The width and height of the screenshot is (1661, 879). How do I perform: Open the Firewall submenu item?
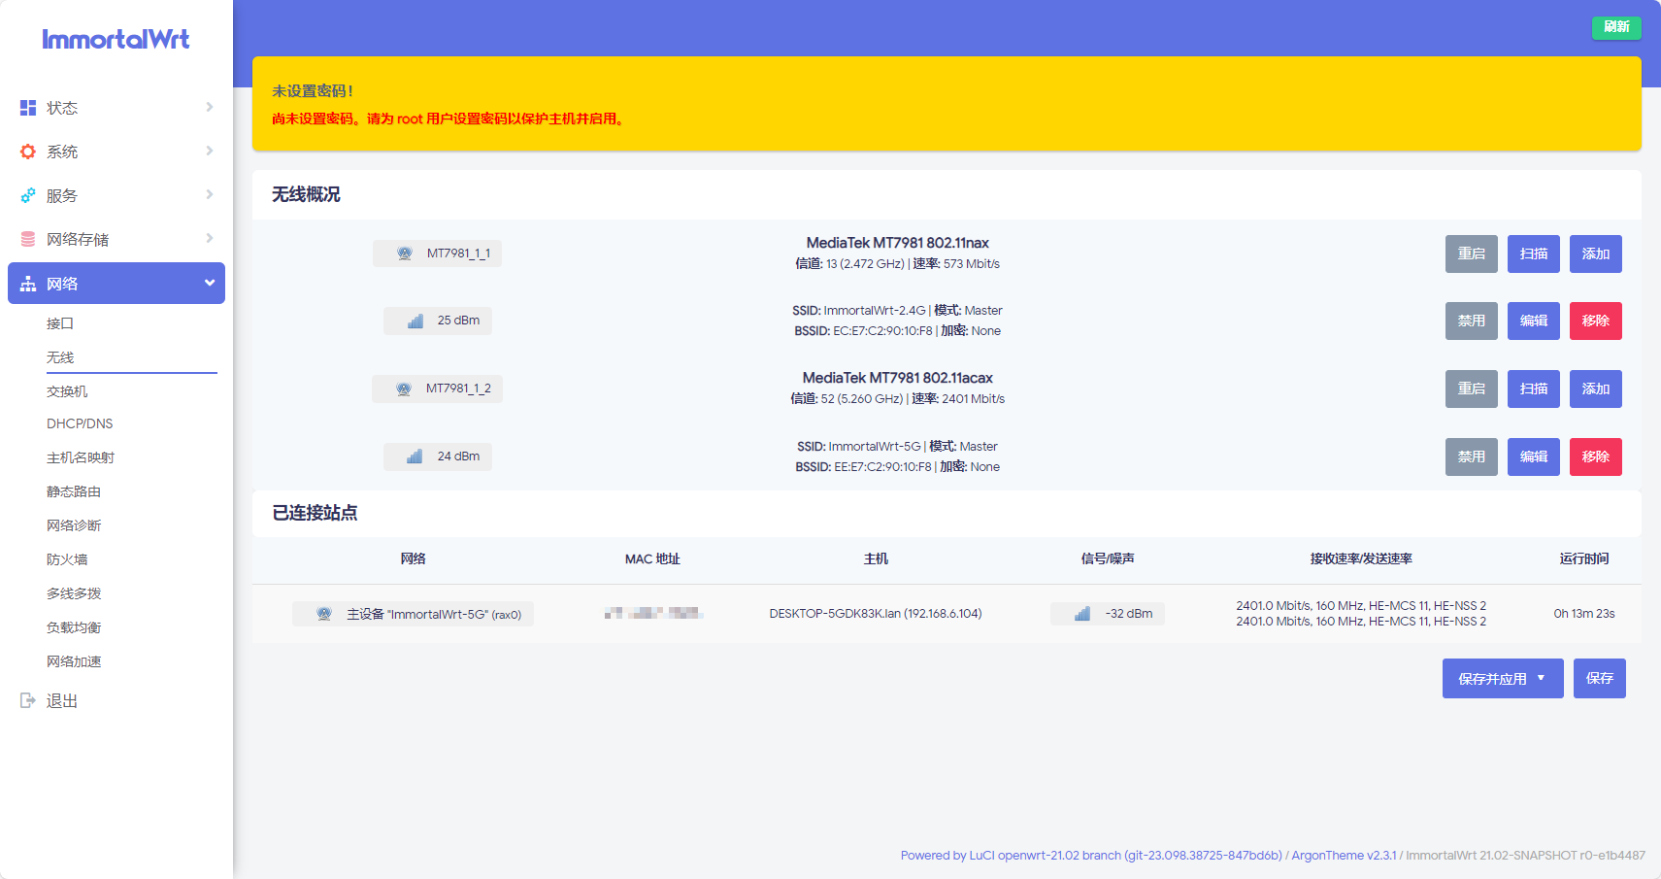point(67,559)
